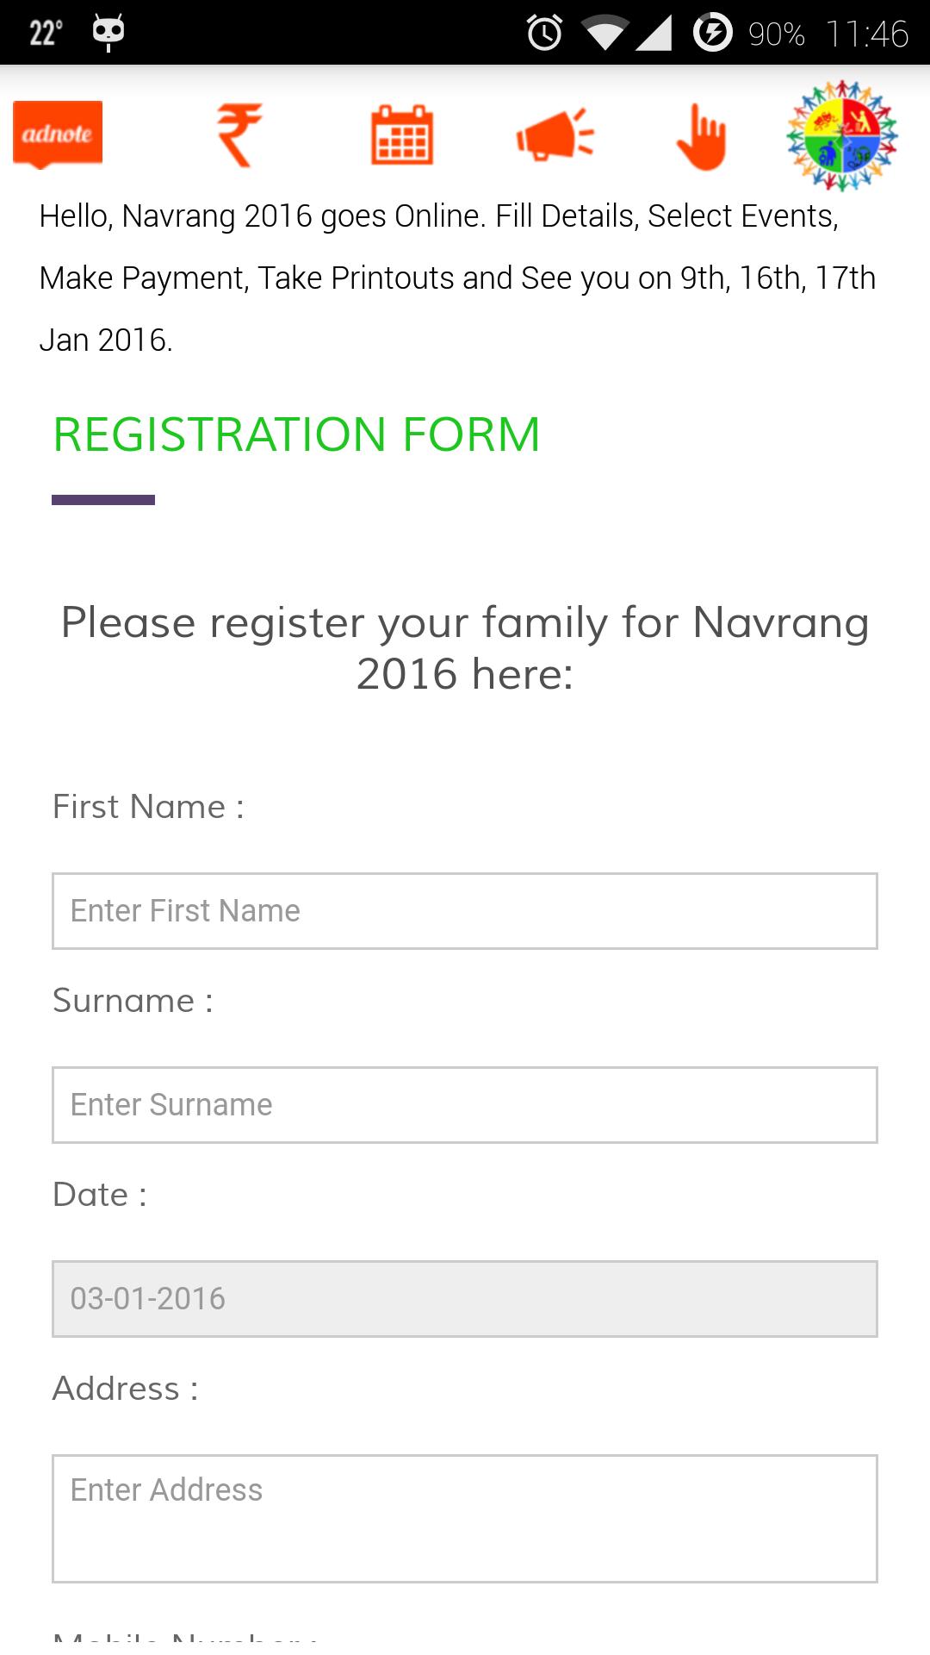The width and height of the screenshot is (930, 1655).
Task: Tap the colorful Navrang circle logo
Action: [x=842, y=135]
